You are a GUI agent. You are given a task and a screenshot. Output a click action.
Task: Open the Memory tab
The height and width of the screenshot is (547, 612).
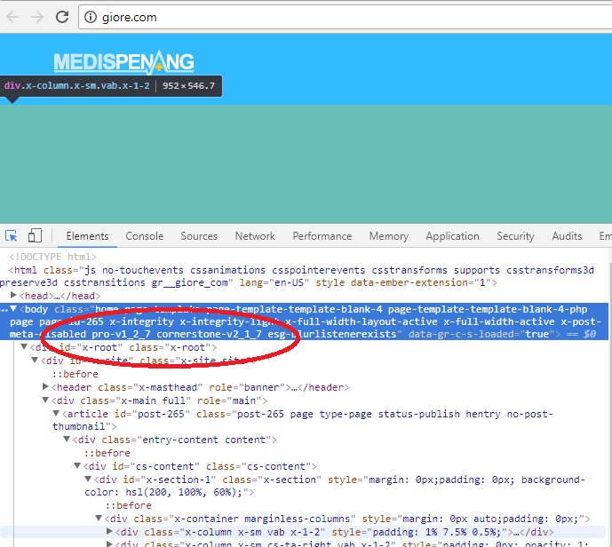[389, 236]
